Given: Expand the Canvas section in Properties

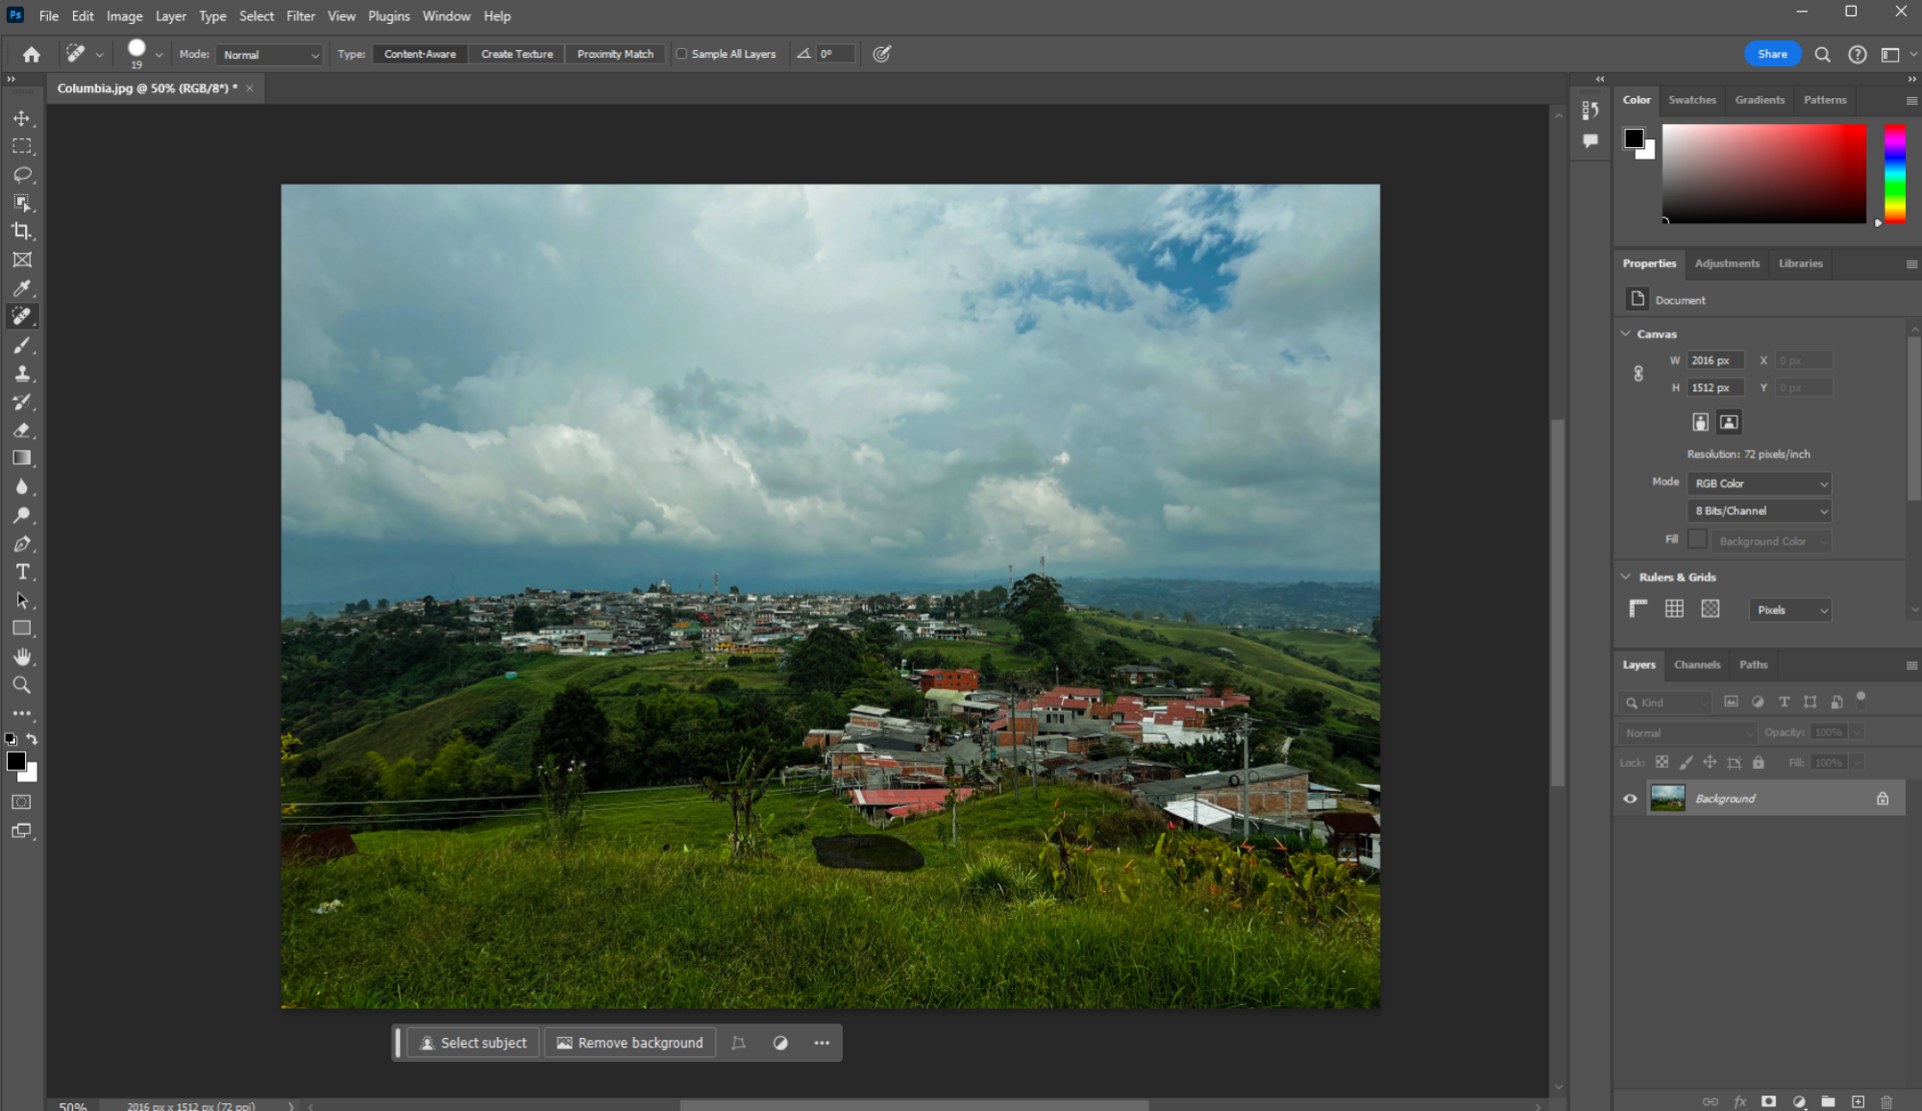Looking at the screenshot, I should click(1629, 333).
